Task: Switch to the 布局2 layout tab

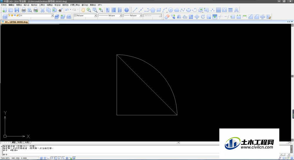Action: (x=27, y=143)
